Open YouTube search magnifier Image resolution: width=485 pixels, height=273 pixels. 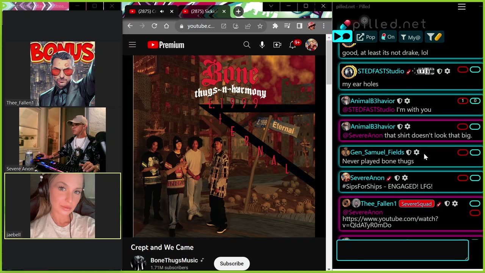pos(247,45)
